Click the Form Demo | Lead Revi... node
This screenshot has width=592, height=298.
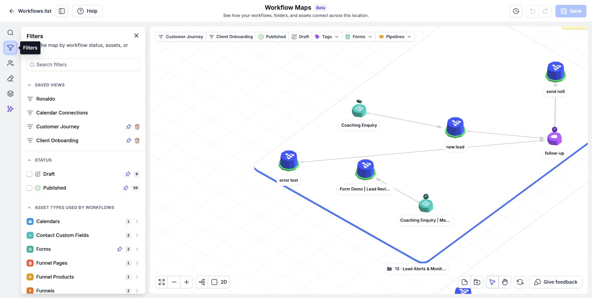[365, 170]
